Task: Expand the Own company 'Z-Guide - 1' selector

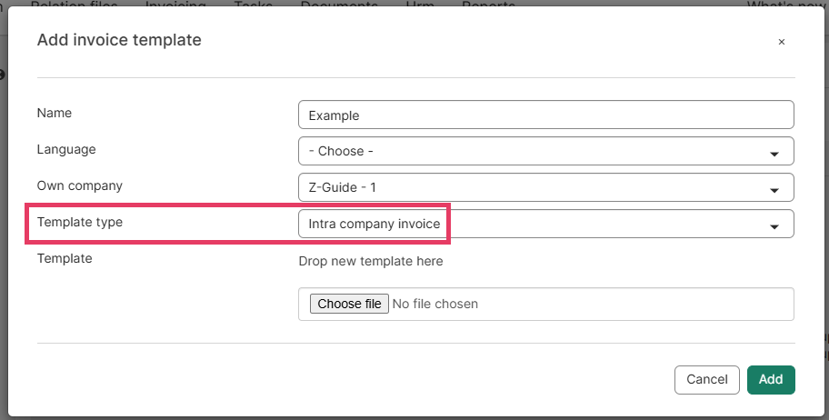Action: click(545, 187)
